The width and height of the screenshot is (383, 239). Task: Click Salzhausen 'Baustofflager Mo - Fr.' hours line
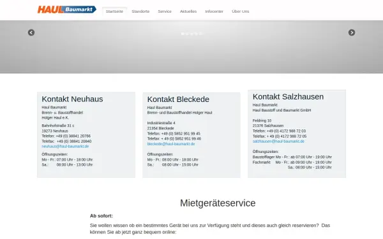292,157
